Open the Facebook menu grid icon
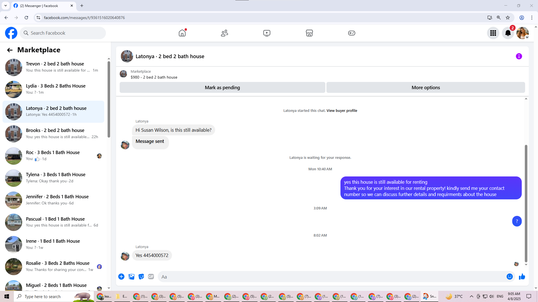The height and width of the screenshot is (302, 538). click(x=493, y=33)
